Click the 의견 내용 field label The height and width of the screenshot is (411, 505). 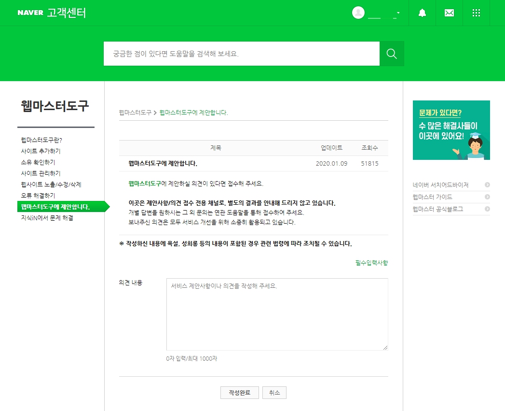click(130, 283)
